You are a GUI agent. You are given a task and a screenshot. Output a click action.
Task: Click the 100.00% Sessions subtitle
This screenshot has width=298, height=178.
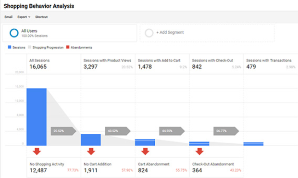coord(35,36)
